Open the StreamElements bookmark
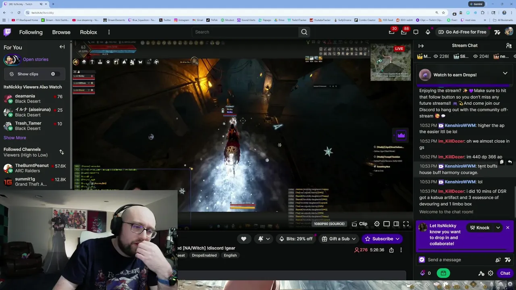 114,20
